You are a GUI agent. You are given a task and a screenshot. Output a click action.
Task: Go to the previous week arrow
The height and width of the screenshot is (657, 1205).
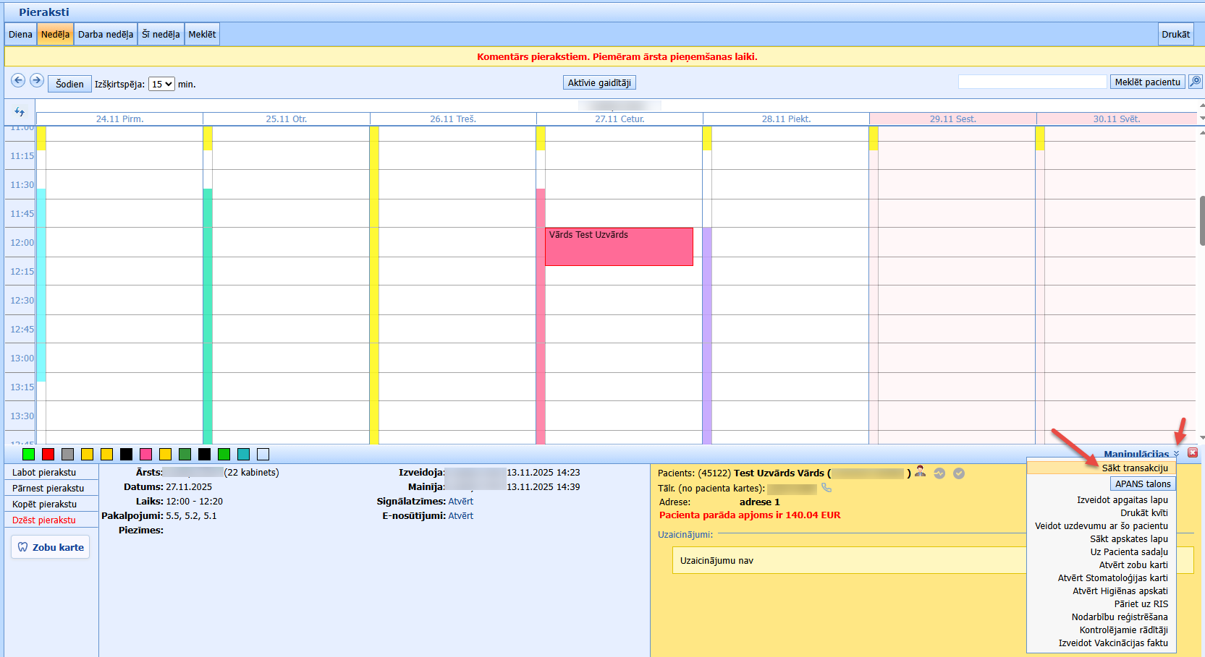[x=18, y=80]
